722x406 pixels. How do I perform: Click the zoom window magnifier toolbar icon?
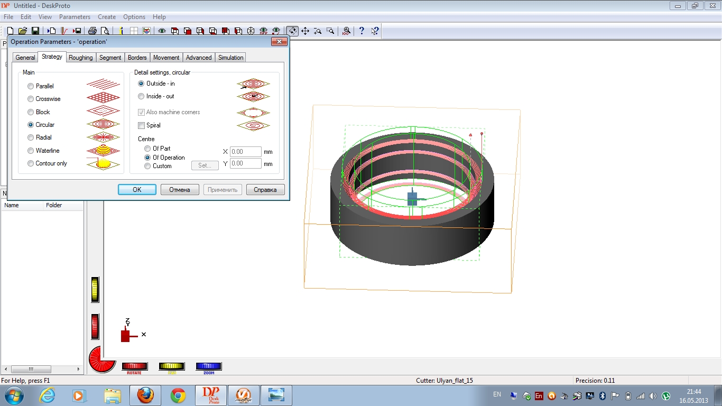[330, 31]
